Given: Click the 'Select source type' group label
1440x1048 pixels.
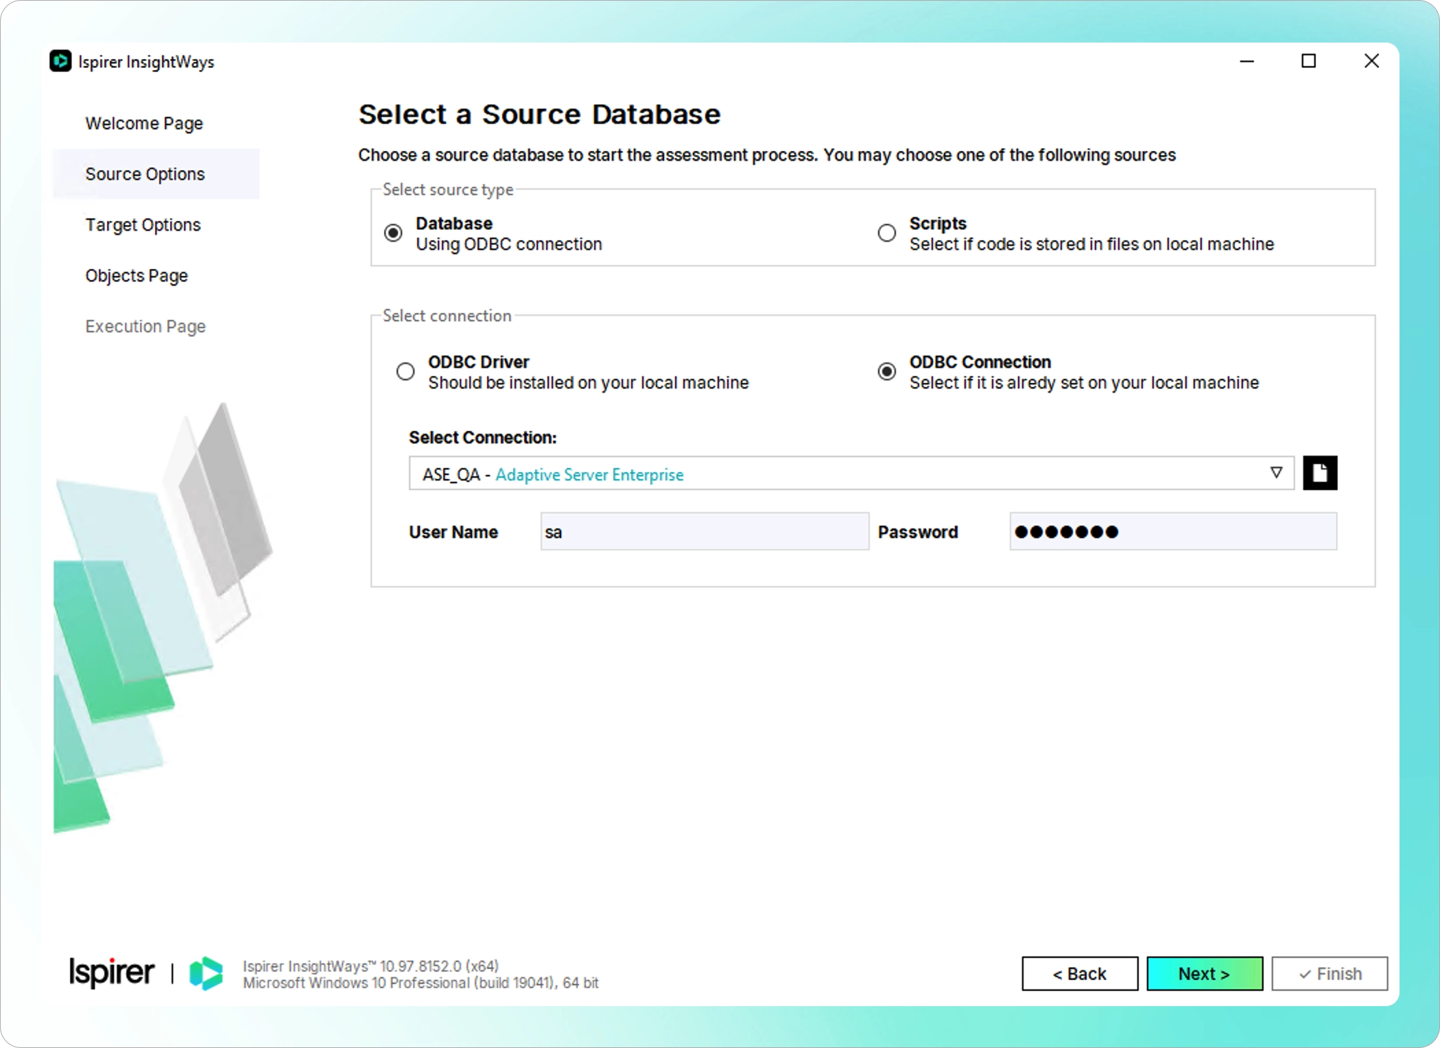Looking at the screenshot, I should click(448, 190).
